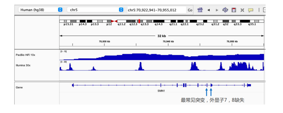Click the Go button
Screen dimensions: 283x113
pos(190,10)
